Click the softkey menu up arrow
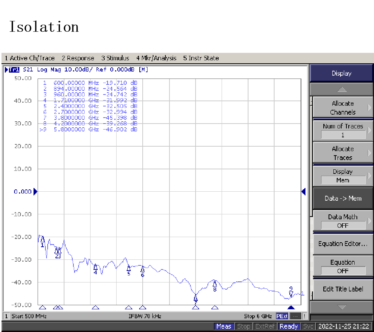This screenshot has width=374, height=332. pyautogui.click(x=342, y=90)
